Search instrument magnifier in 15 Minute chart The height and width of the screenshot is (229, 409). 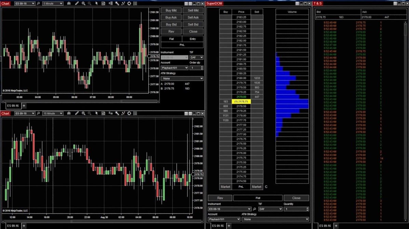click(38, 113)
